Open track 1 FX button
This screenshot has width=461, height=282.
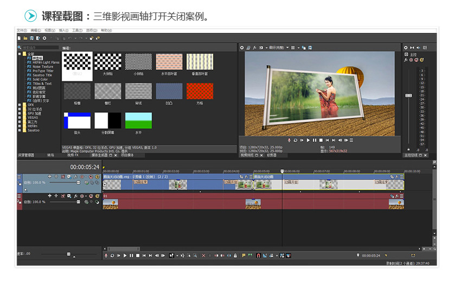pyautogui.click(x=75, y=177)
